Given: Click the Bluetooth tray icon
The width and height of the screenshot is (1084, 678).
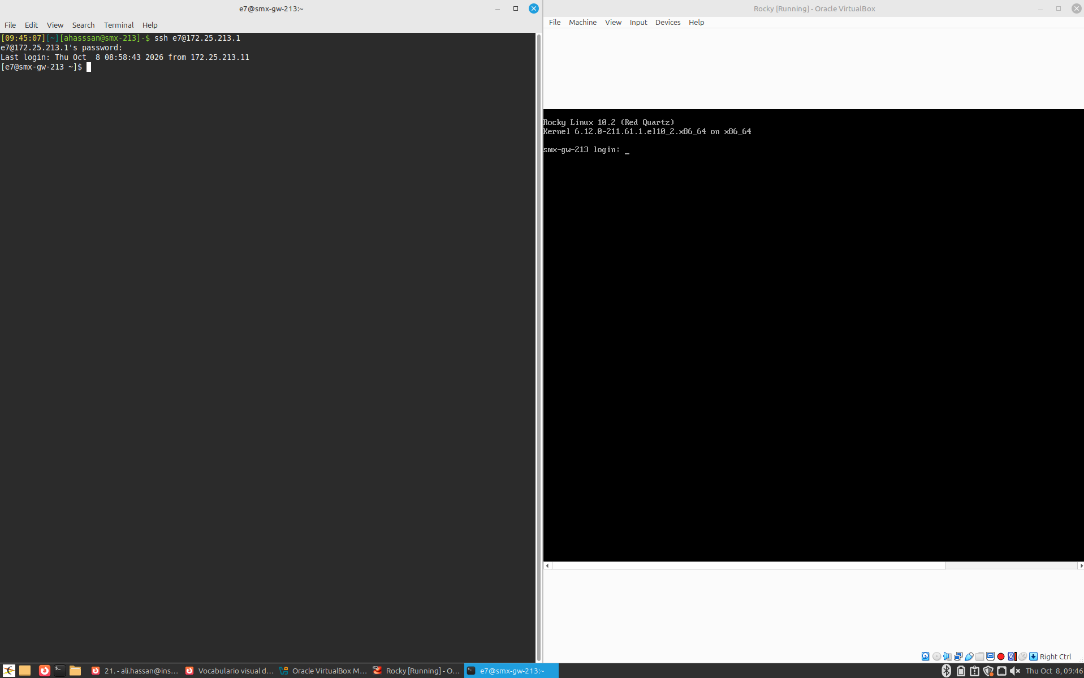Looking at the screenshot, I should [946, 671].
